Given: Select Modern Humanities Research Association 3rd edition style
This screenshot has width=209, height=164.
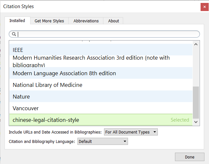Looking at the screenshot, I should click(101, 61).
